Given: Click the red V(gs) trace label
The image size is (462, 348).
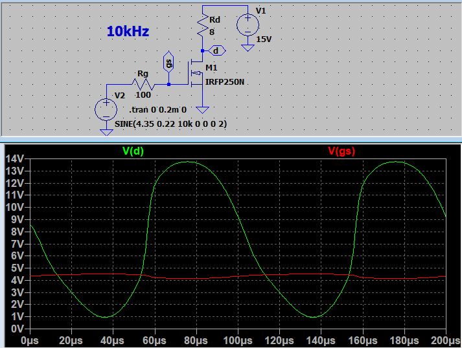Looking at the screenshot, I should tap(341, 151).
